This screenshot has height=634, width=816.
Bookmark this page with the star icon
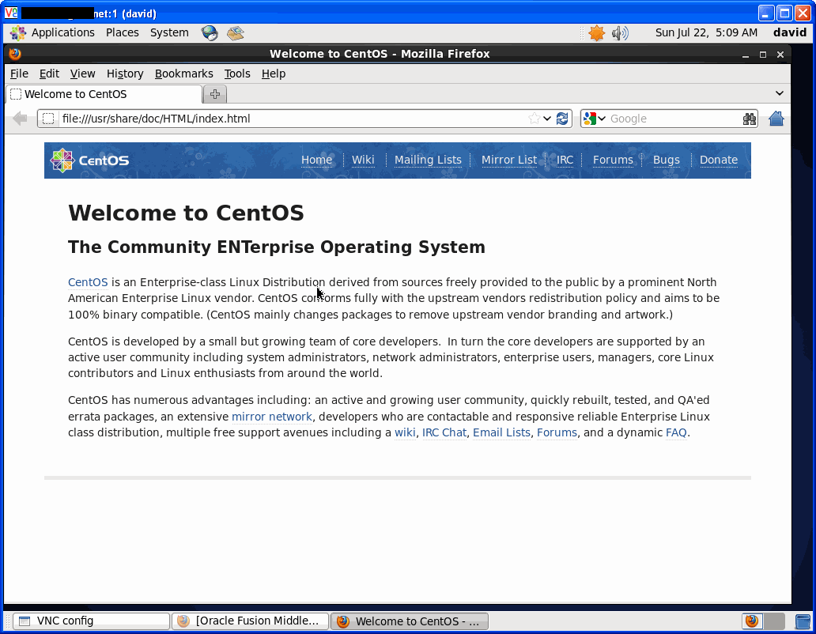click(x=534, y=119)
